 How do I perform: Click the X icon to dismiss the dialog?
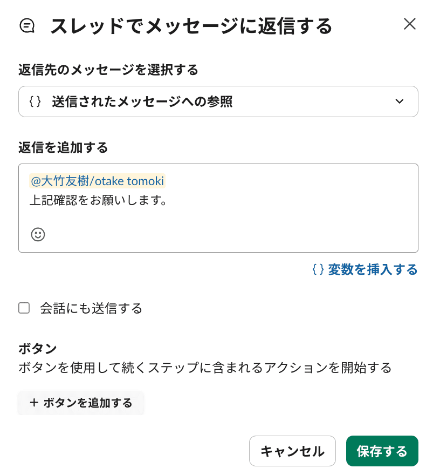coord(410,24)
